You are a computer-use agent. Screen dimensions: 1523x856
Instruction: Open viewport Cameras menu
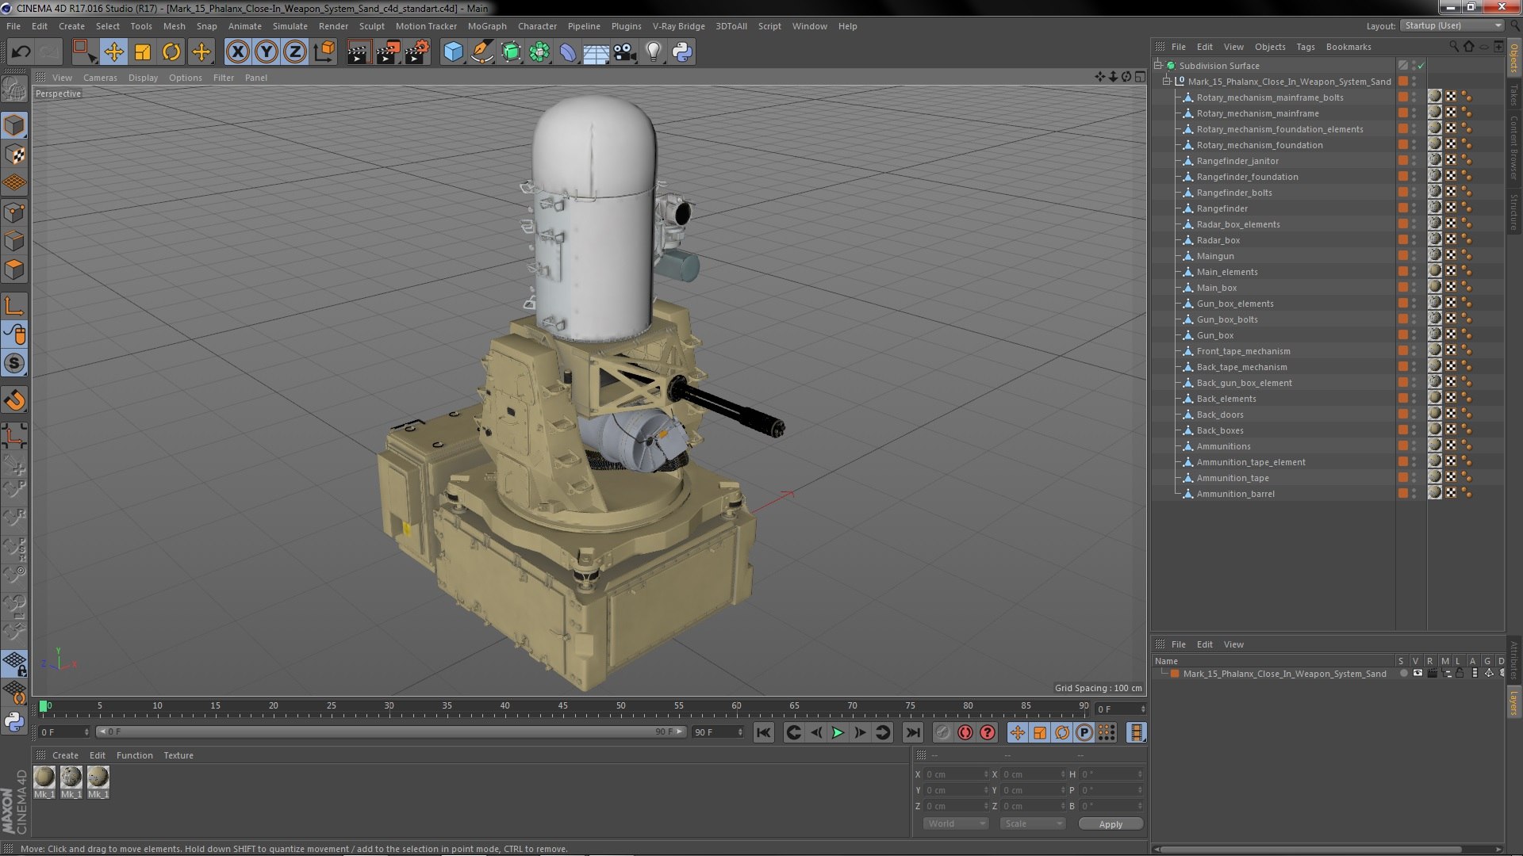[x=100, y=78]
